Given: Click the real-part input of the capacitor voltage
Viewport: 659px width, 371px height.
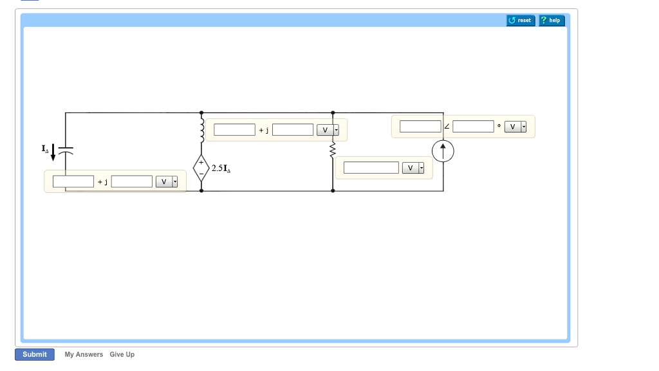Looking at the screenshot, I should [x=72, y=181].
